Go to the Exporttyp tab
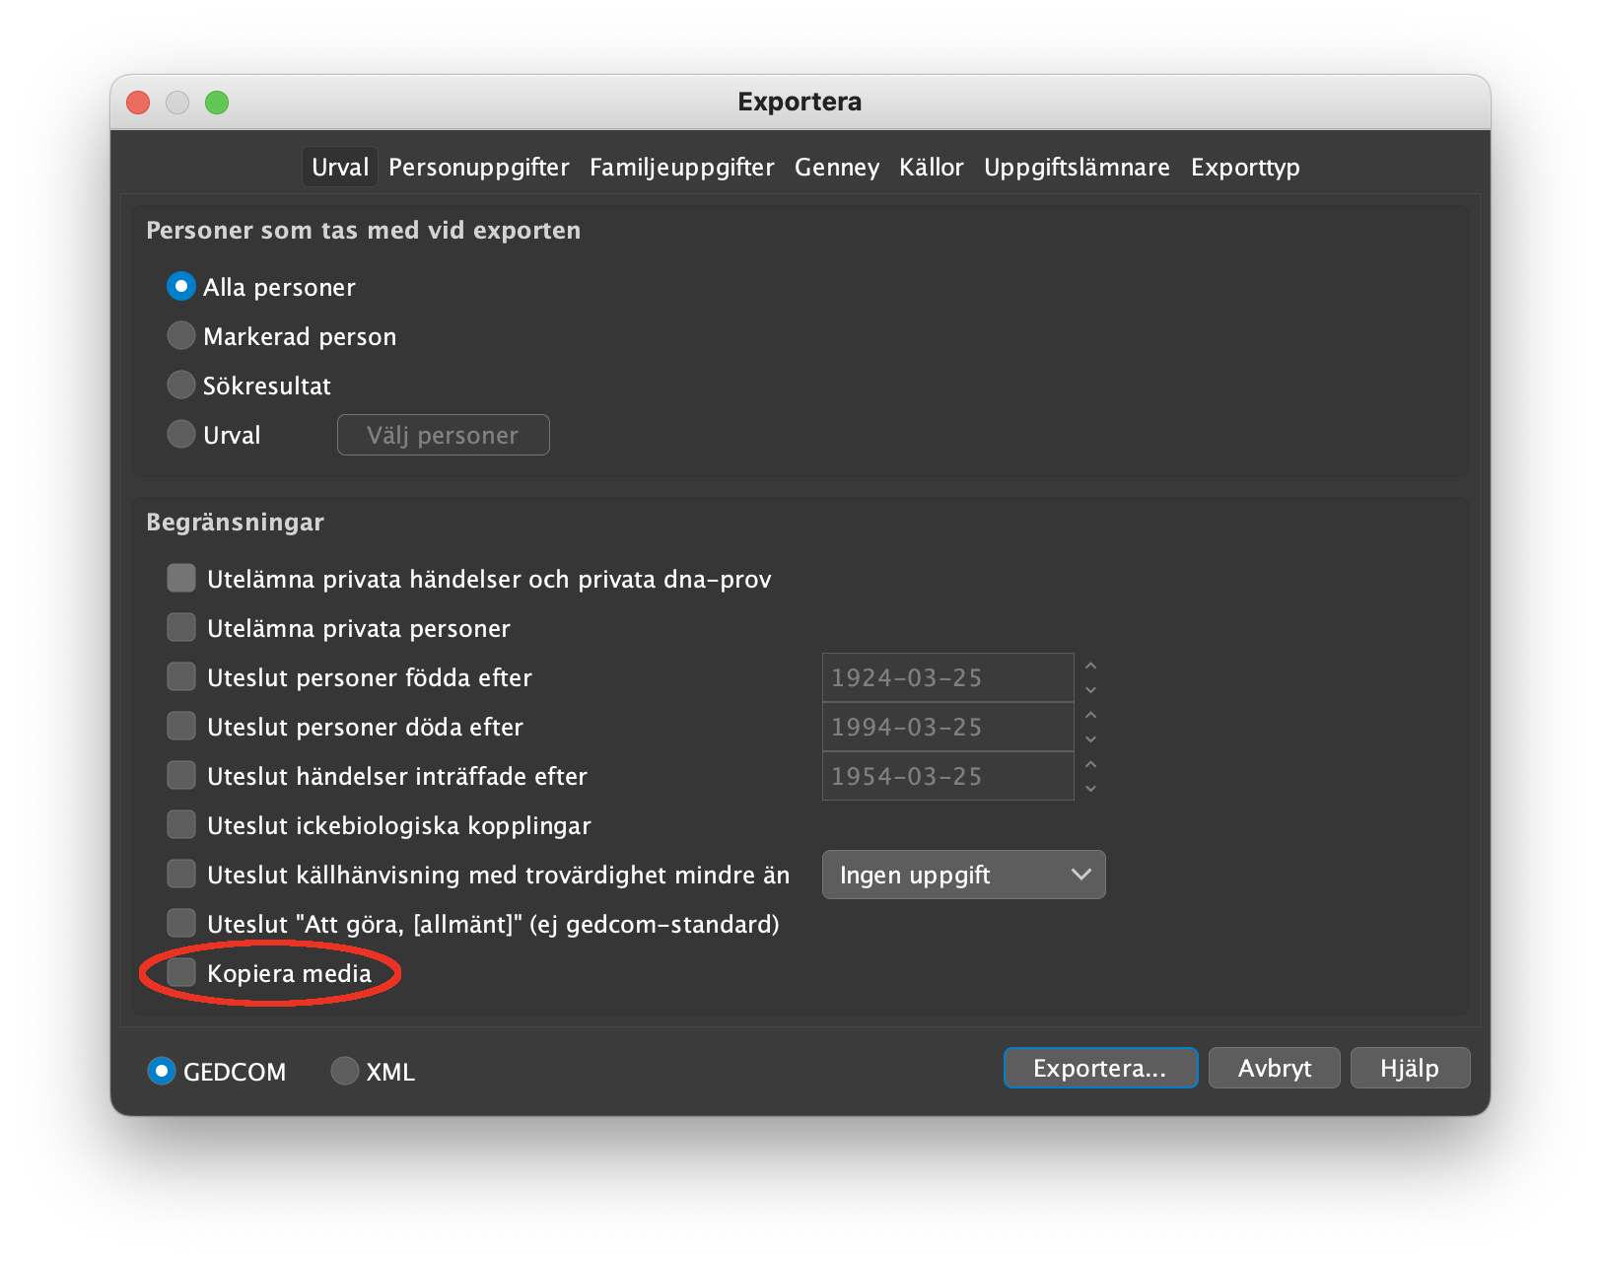This screenshot has height=1262, width=1601. point(1244,168)
